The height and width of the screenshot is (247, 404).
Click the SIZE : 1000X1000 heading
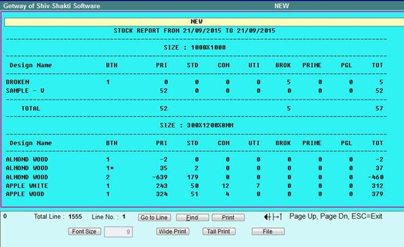point(195,47)
